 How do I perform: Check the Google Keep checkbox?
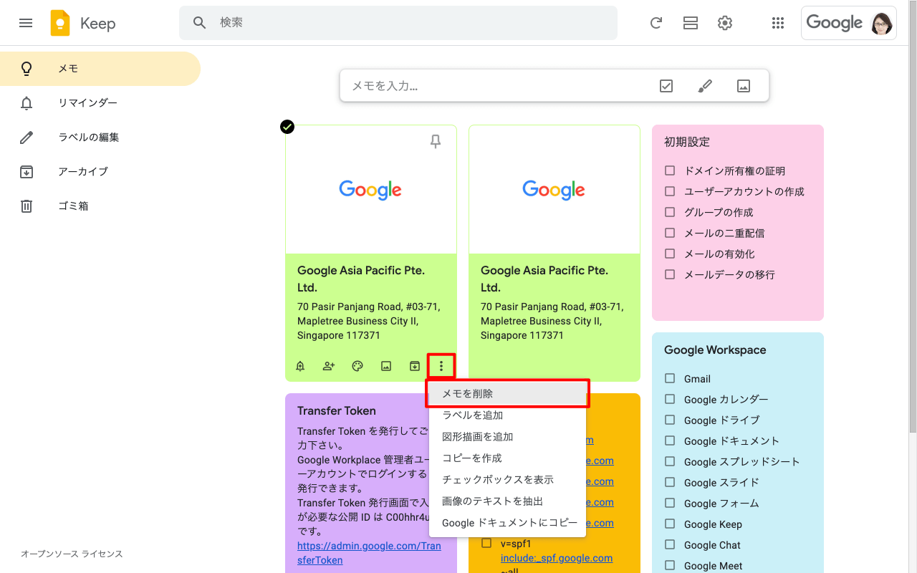coord(670,524)
